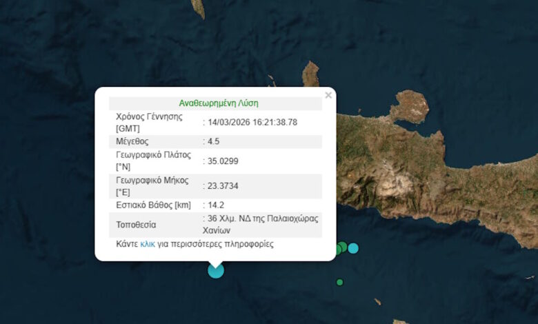Click the 'Εστιακό Βάθος [km]' label
This screenshot has height=324, width=538.
(153, 205)
